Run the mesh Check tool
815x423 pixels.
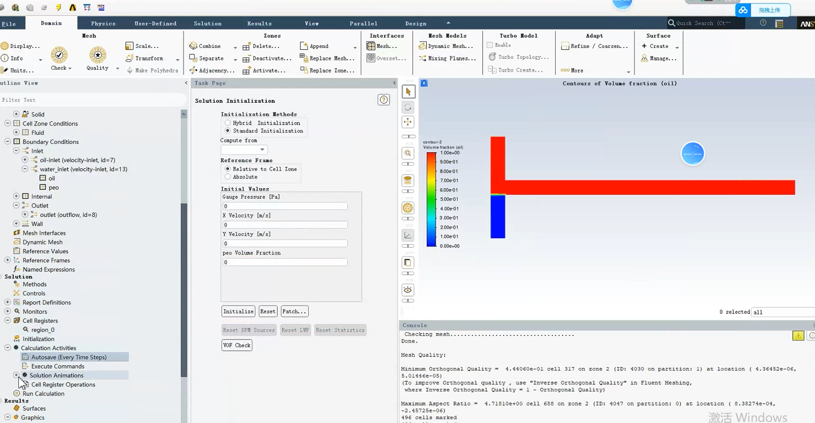(x=59, y=58)
